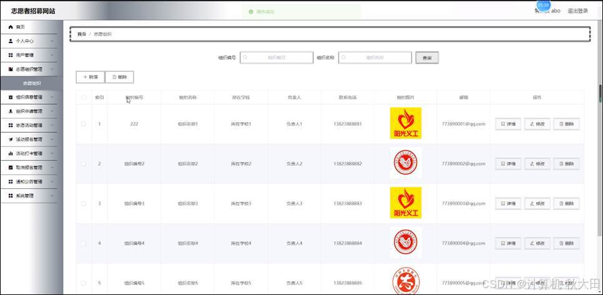The height and width of the screenshot is (295, 603).
Task: Click the icon beside 取消报名管理
Action: [x=11, y=168]
